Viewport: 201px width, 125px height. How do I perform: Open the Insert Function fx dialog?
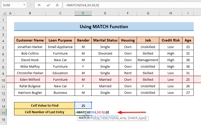click(57, 5)
